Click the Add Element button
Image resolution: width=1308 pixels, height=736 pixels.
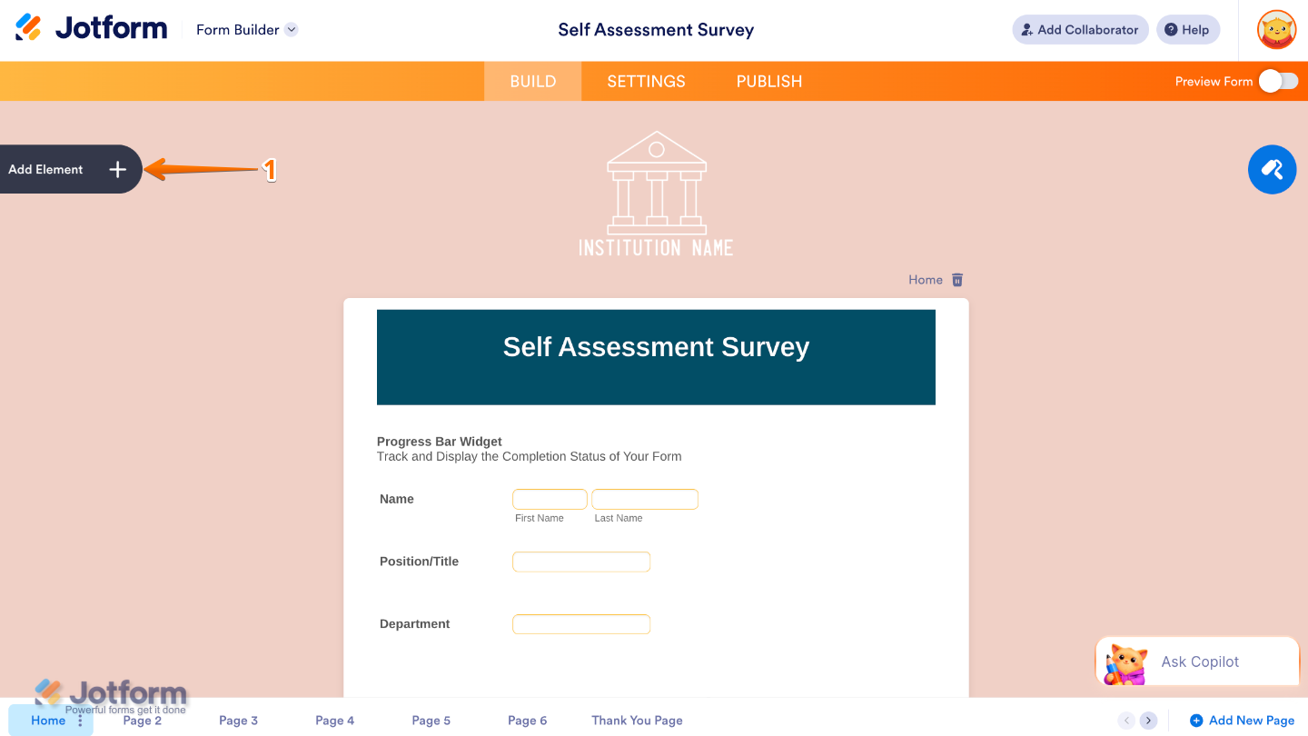point(64,169)
